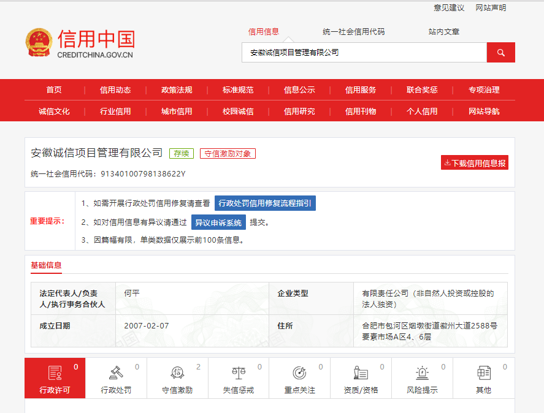The height and width of the screenshot is (413, 544).
Task: Open the 其他 category icon
Action: (483, 373)
